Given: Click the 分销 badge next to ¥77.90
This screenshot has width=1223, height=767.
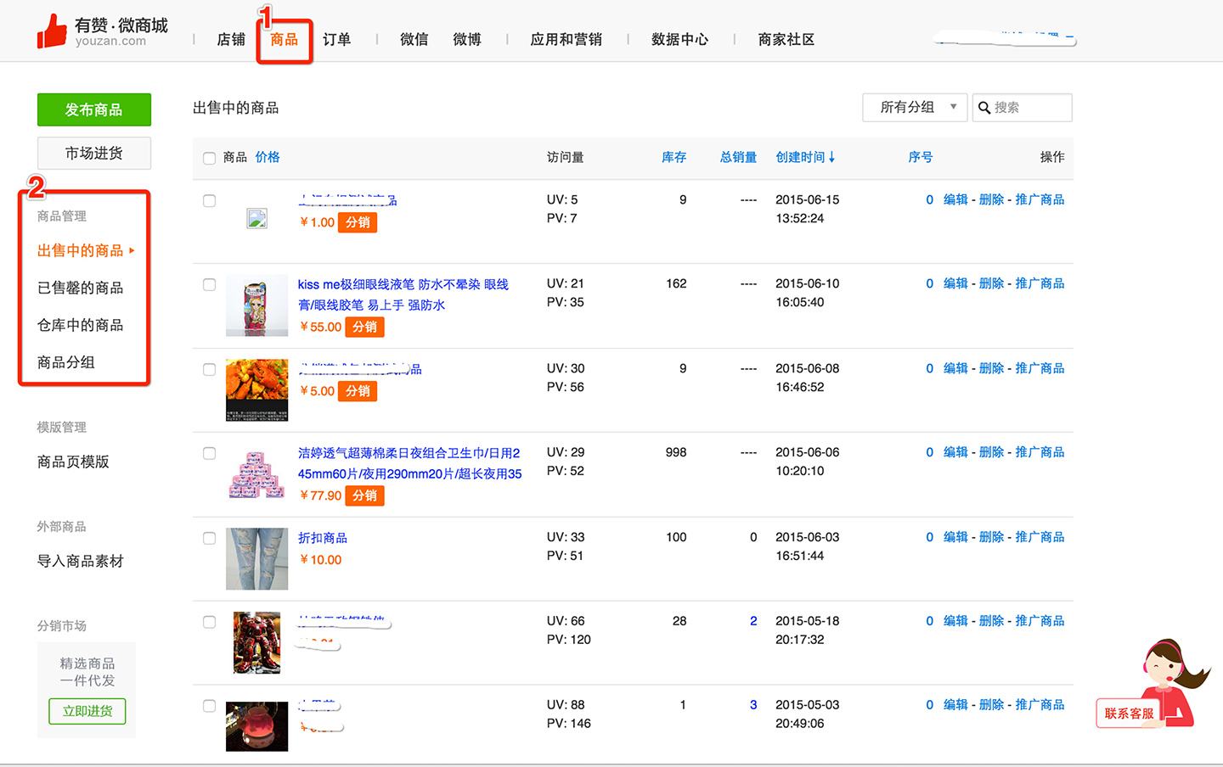Looking at the screenshot, I should pyautogui.click(x=364, y=495).
